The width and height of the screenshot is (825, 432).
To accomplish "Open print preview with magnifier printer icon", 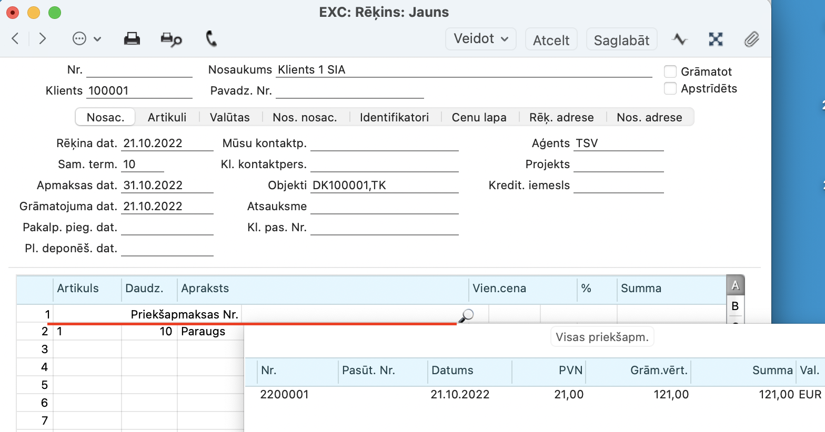I will click(x=171, y=39).
